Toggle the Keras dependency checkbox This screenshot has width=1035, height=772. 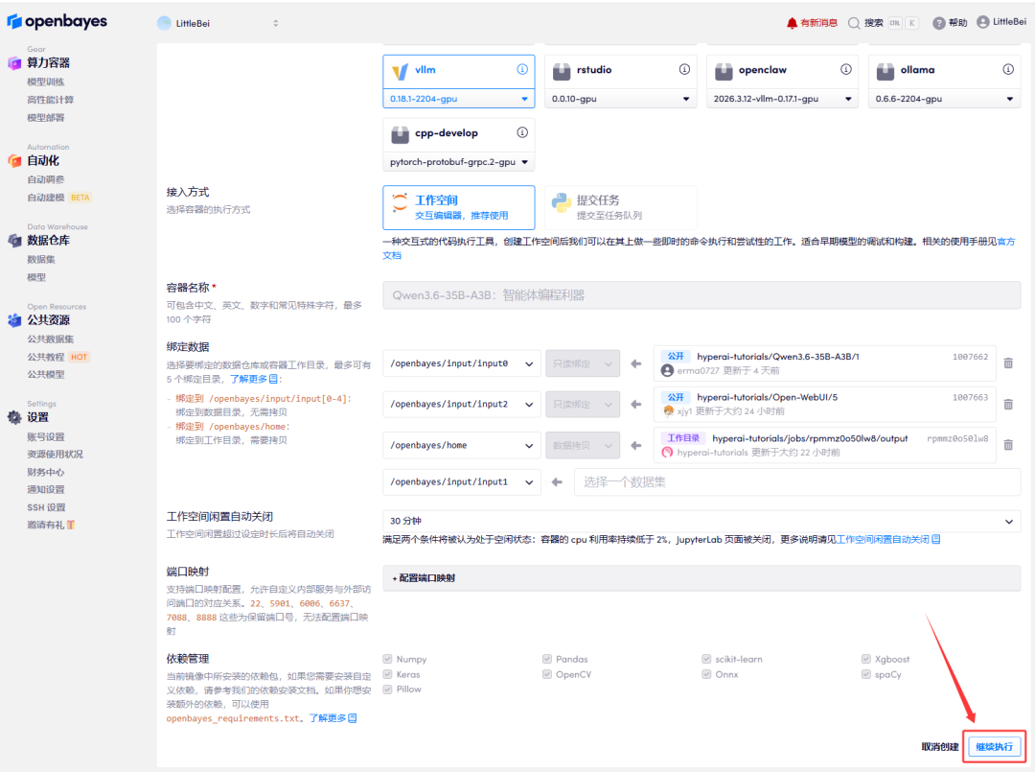387,674
